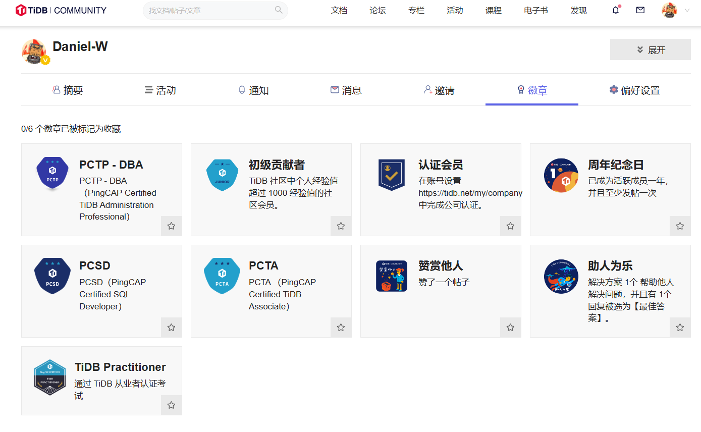The height and width of the screenshot is (432, 701).
Task: Click the PCTP - DBA badge icon
Action: pyautogui.click(x=52, y=174)
